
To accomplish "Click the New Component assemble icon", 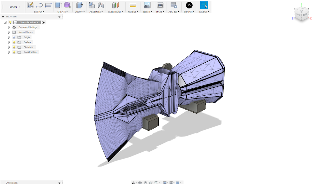I will pyautogui.click(x=91, y=5).
